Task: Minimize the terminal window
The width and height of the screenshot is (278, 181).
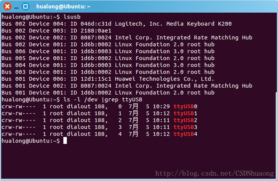Action: 16,6
